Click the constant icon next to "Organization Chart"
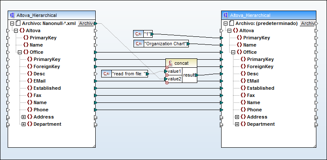 (139, 44)
